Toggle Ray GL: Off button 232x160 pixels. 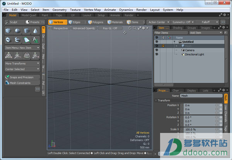coord(110,28)
